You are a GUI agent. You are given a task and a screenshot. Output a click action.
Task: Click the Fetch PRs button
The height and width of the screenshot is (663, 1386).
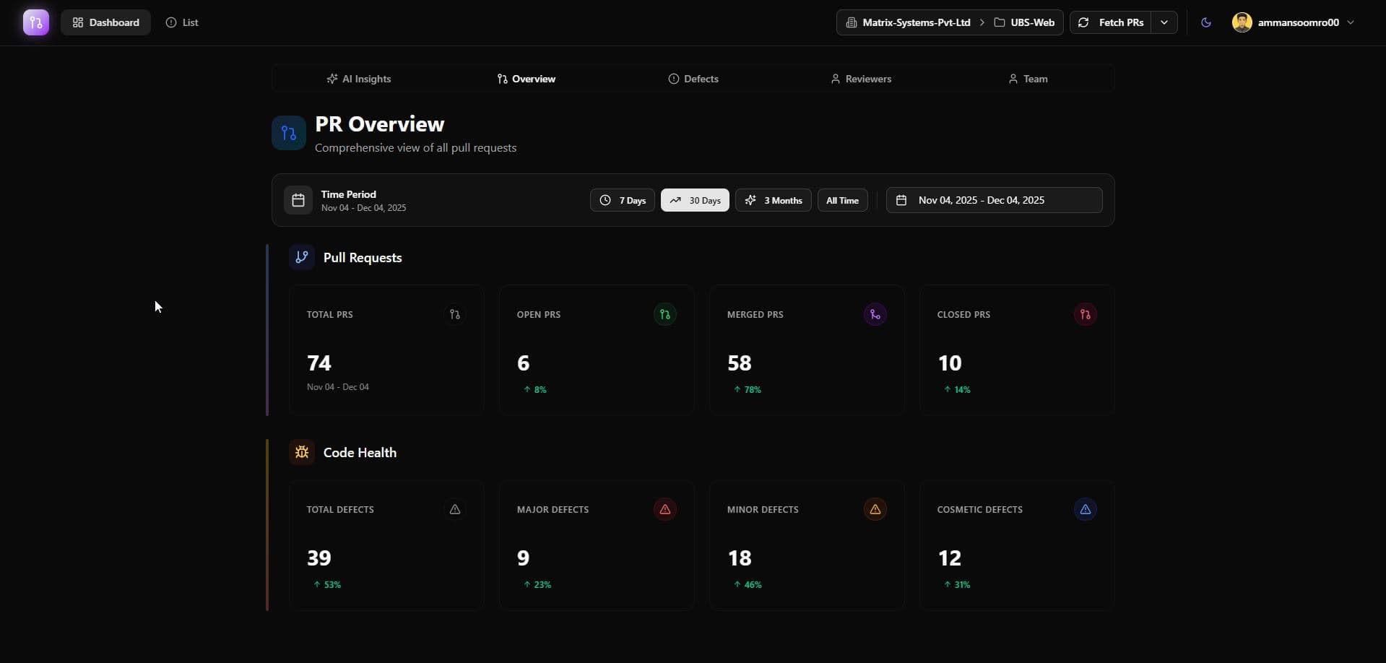(1111, 22)
